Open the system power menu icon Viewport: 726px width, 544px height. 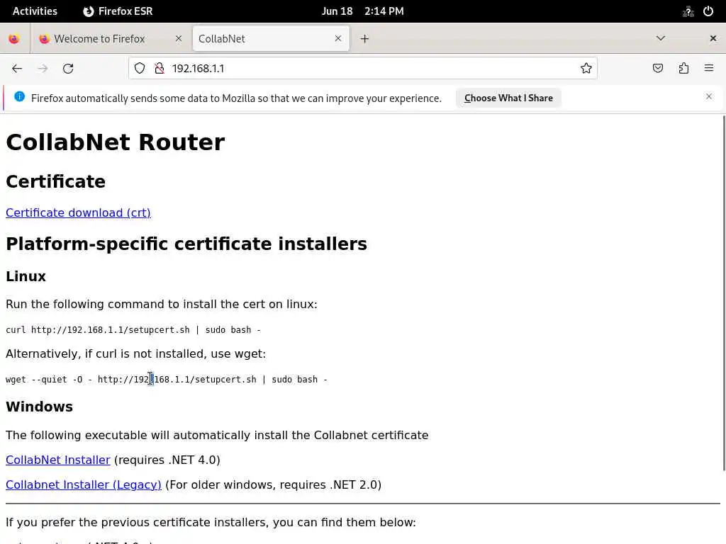pyautogui.click(x=708, y=11)
